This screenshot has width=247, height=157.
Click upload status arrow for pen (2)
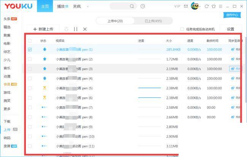pyautogui.click(x=44, y=59)
